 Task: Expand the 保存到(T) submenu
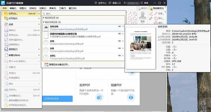[x=39, y=49]
